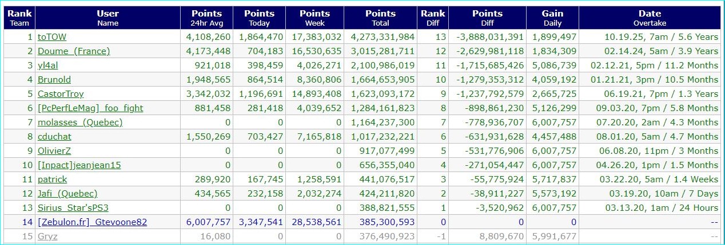Image resolution: width=725 pixels, height=245 pixels.
Task: Click the Date Overtake column header
Action: point(650,18)
